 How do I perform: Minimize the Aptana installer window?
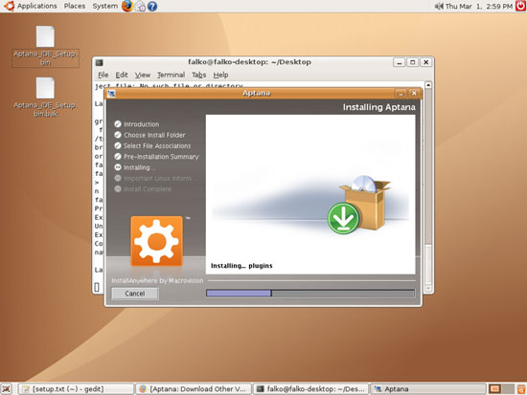tap(401, 94)
